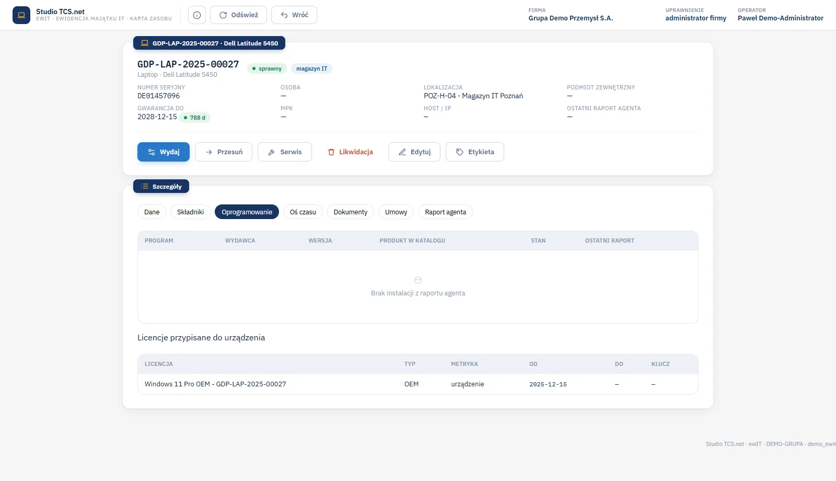This screenshot has height=481, width=836.
Task: Select serial number DE01457096
Action: coord(158,96)
